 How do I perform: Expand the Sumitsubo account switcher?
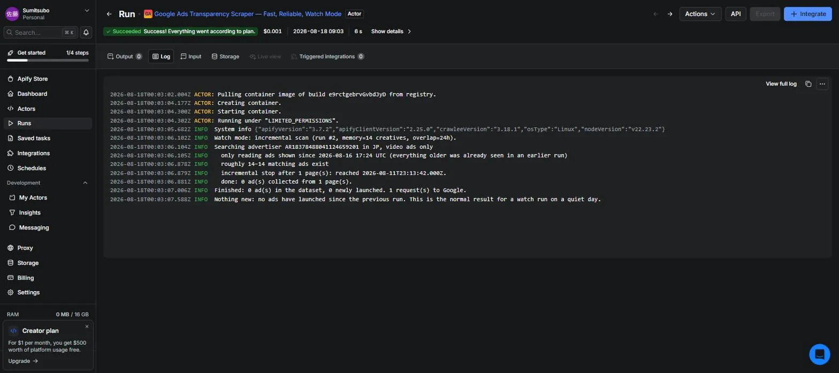[x=87, y=10]
